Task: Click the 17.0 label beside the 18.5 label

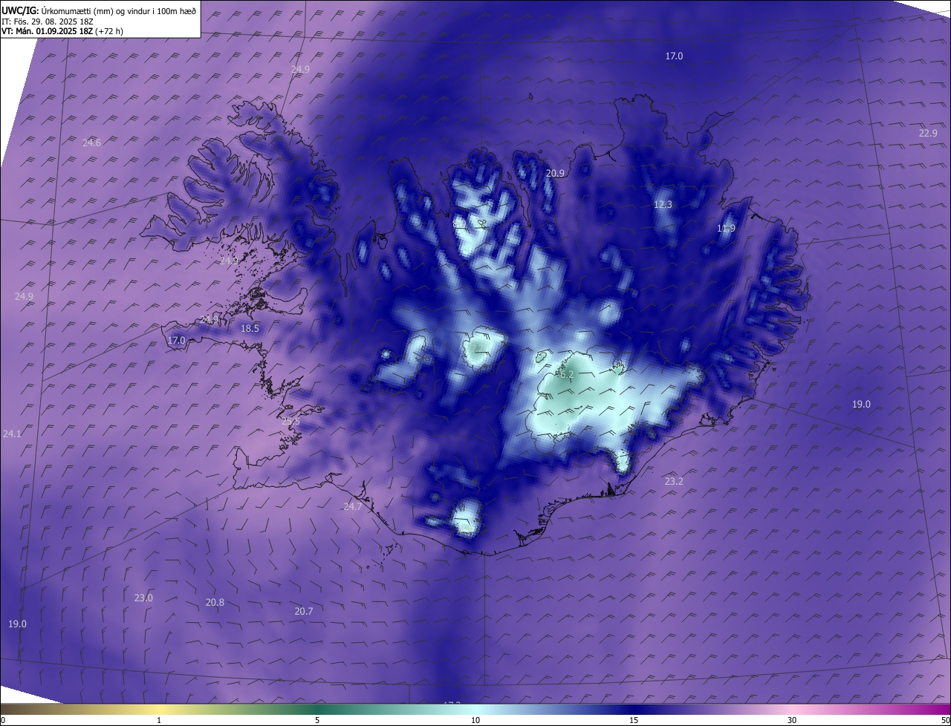Action: coord(176,341)
